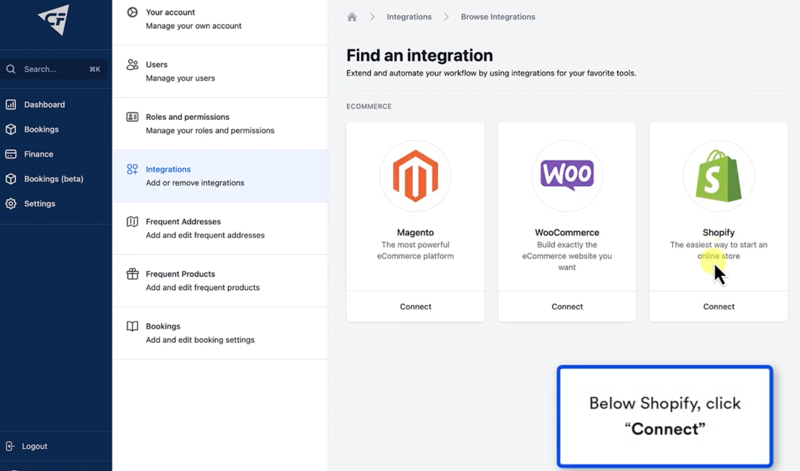This screenshot has width=800, height=471.
Task: Click the CF logo in sidebar
Action: [x=54, y=20]
